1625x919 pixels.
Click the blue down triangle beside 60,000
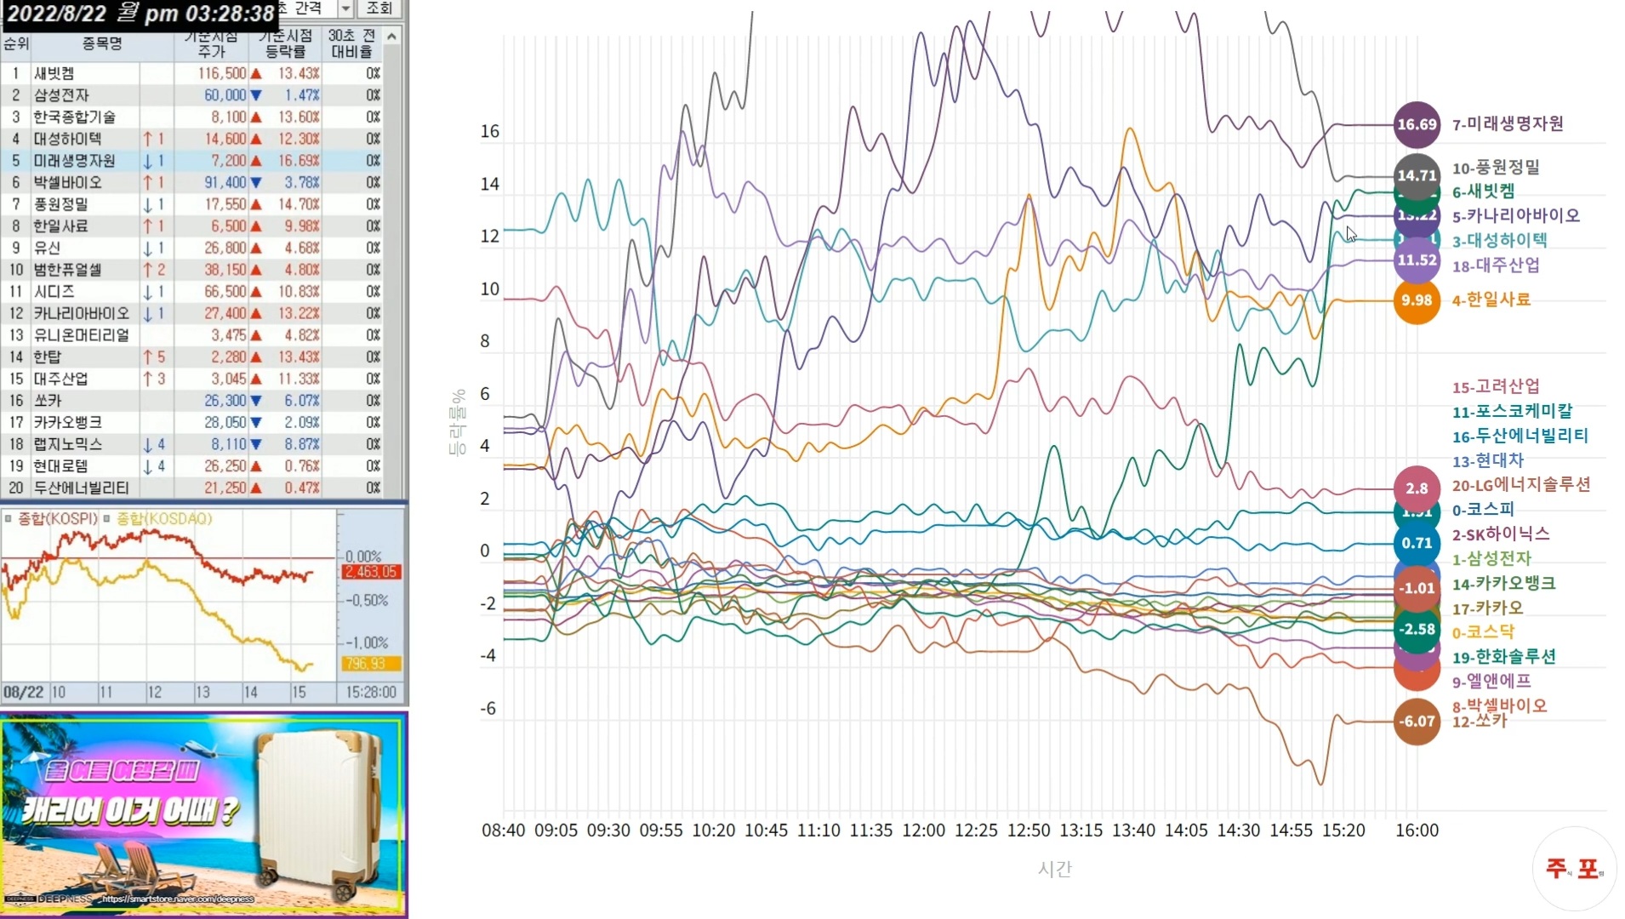[255, 95]
